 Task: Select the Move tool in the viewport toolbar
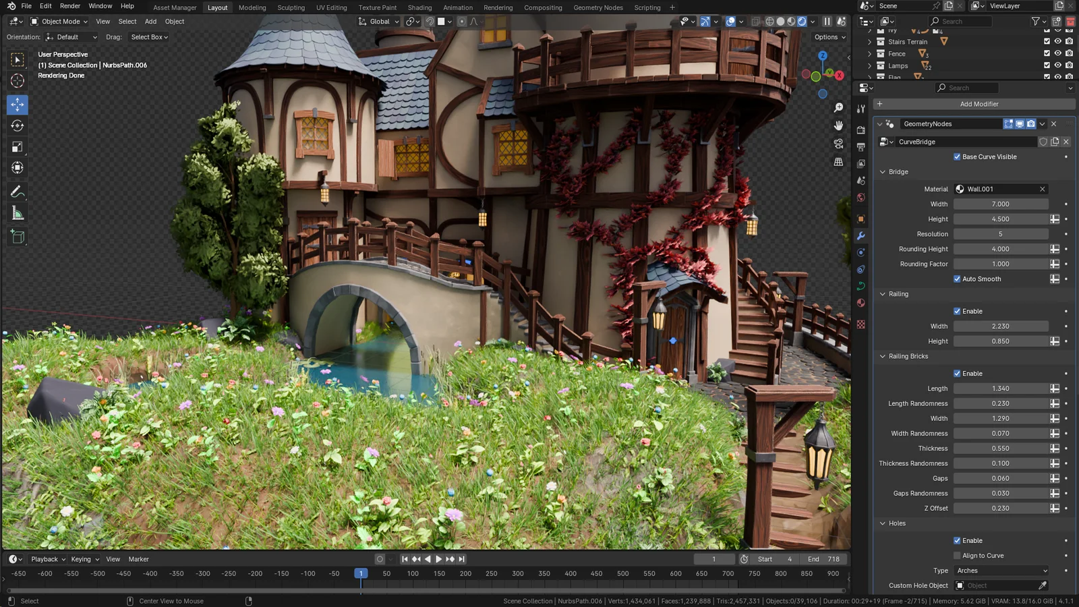coord(16,104)
